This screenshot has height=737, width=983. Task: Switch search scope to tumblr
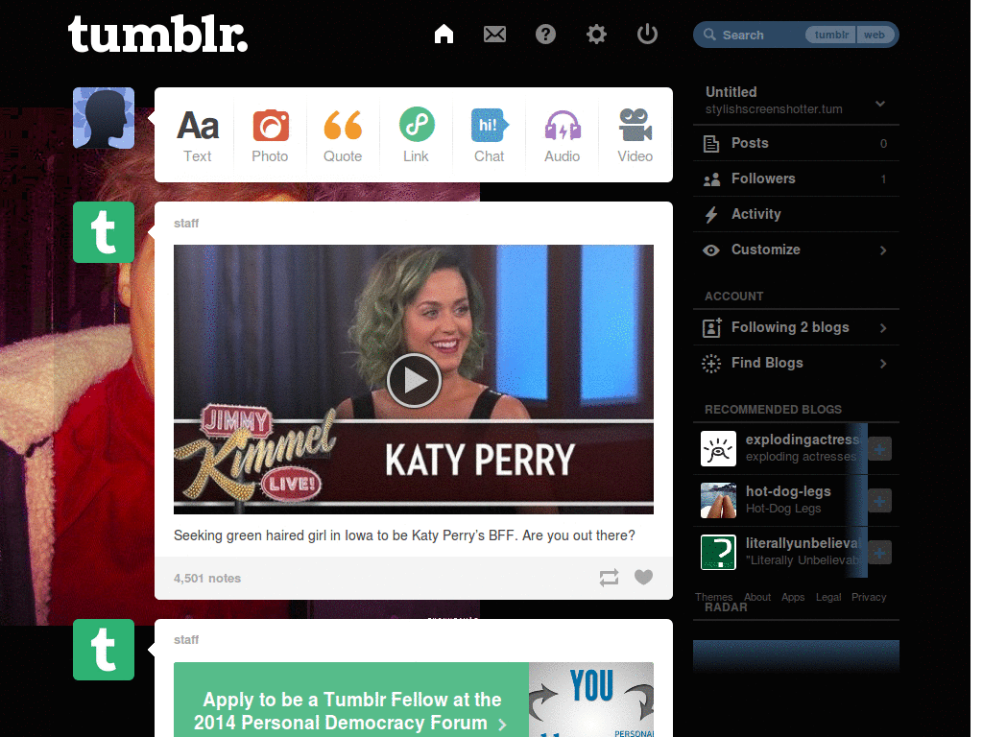click(831, 36)
